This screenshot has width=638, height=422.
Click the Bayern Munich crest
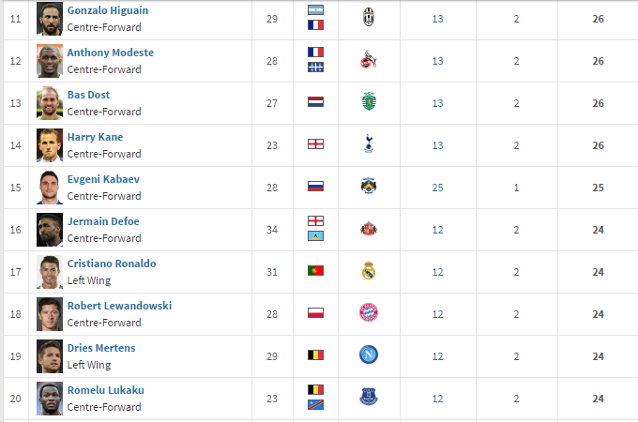[x=369, y=312]
